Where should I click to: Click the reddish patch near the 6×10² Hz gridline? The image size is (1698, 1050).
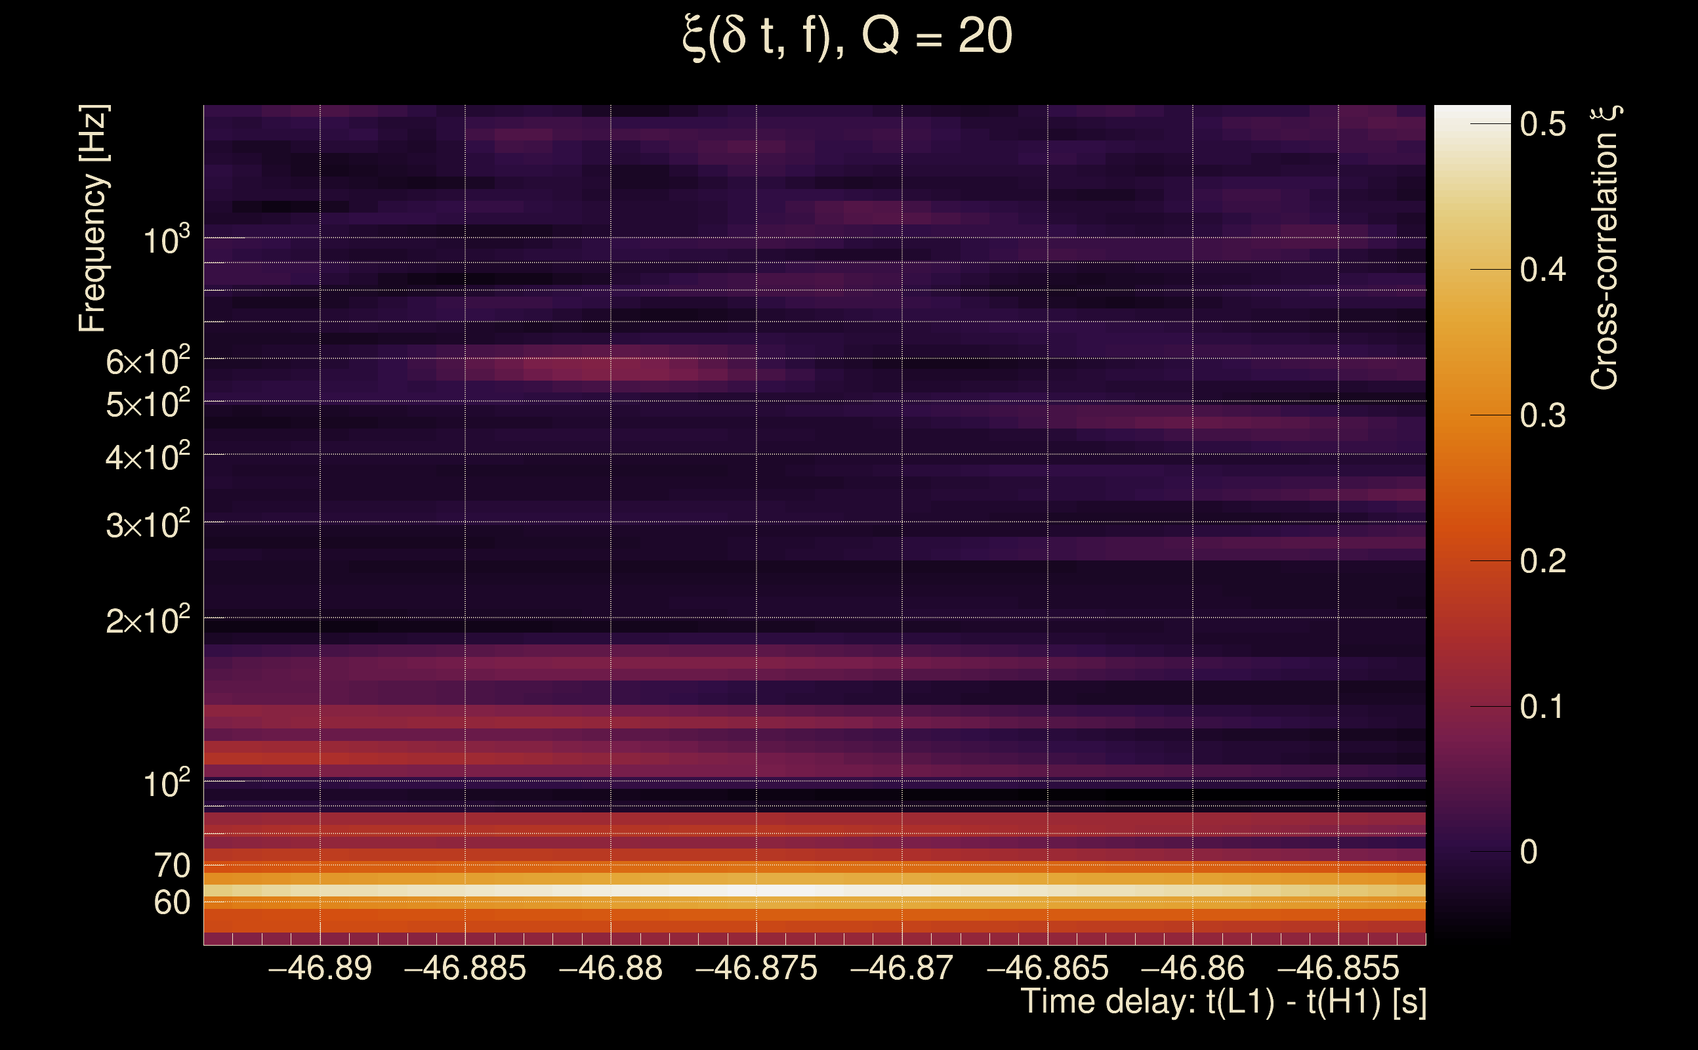click(x=597, y=367)
